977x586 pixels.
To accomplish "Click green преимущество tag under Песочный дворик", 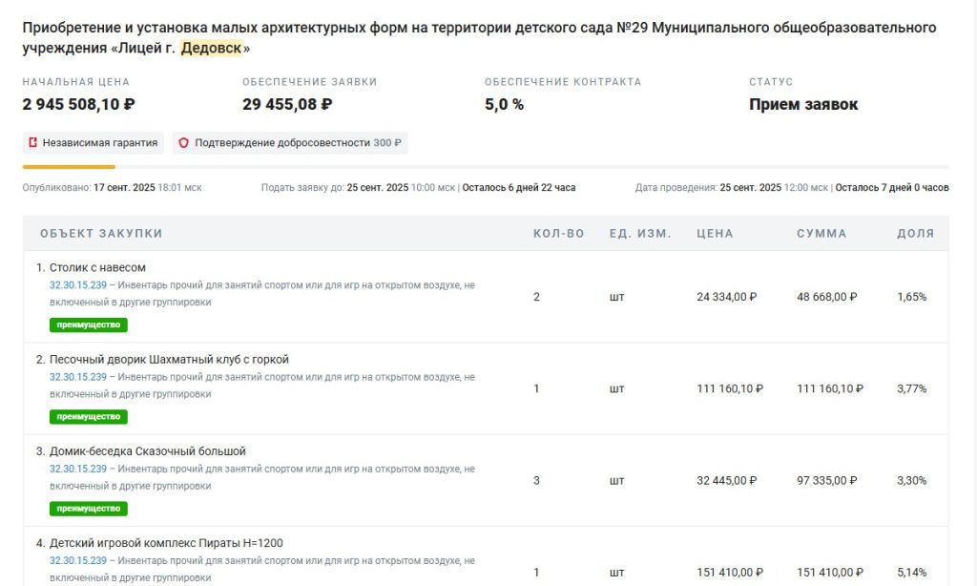I will click(89, 416).
